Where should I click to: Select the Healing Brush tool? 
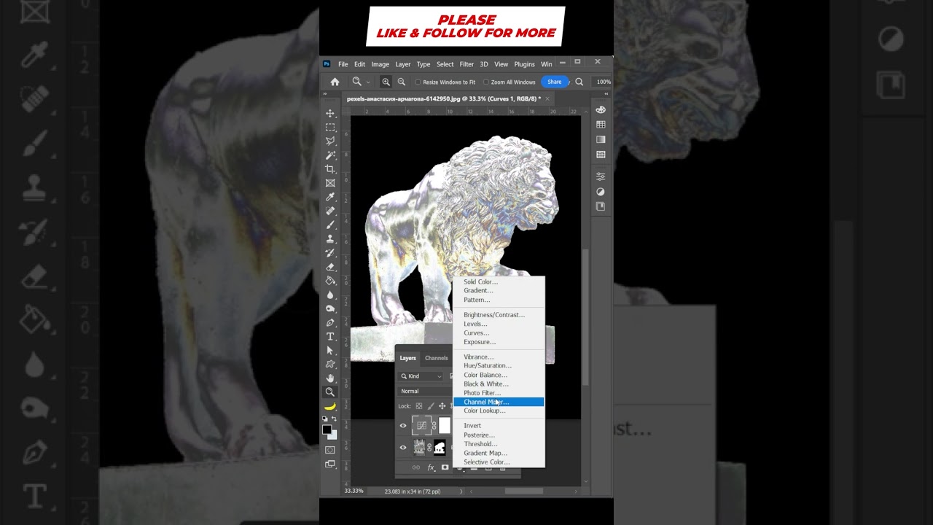(330, 211)
